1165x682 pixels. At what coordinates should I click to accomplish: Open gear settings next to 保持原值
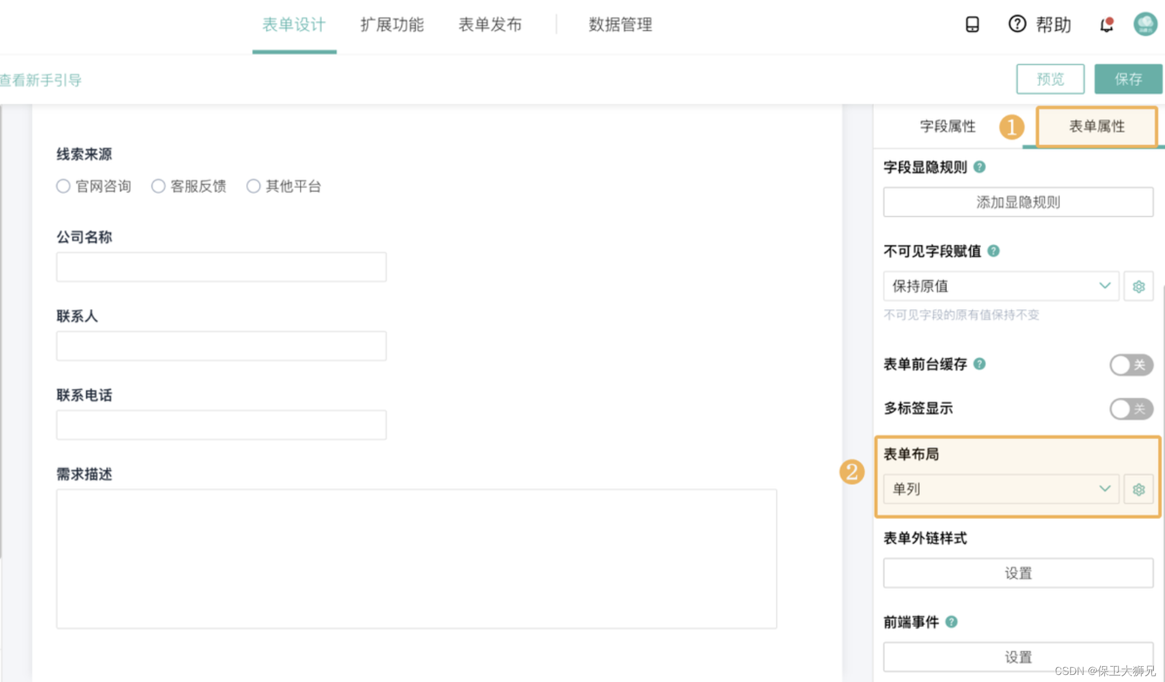[x=1138, y=286]
